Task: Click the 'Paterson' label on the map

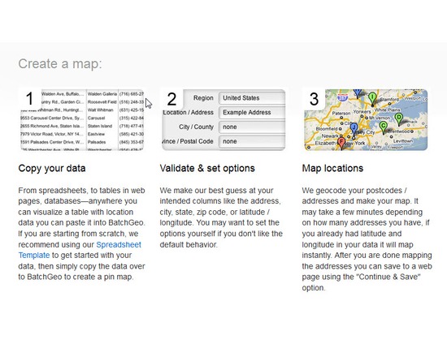Action: (341, 113)
